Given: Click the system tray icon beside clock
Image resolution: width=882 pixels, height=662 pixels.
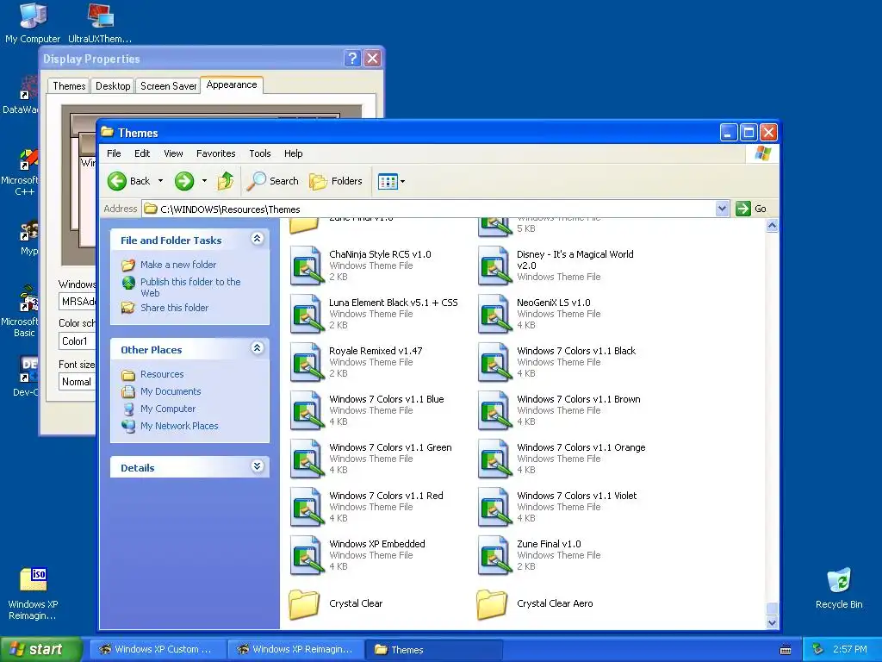Looking at the screenshot, I should (x=818, y=649).
